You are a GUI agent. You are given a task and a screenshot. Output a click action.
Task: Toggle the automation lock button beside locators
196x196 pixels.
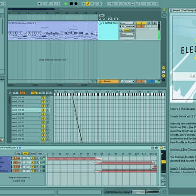(110, 19)
